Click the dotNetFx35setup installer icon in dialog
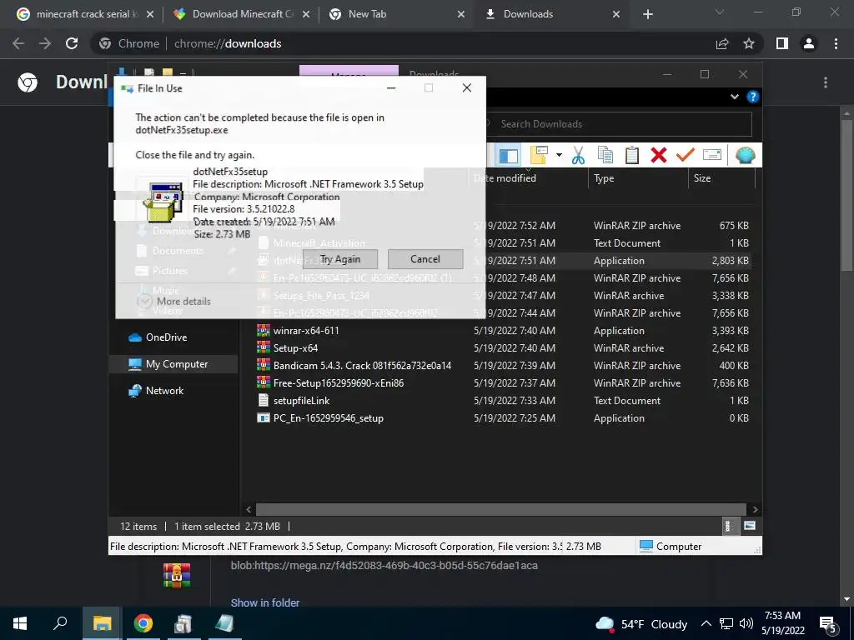Image resolution: width=854 pixels, height=640 pixels. pyautogui.click(x=163, y=202)
